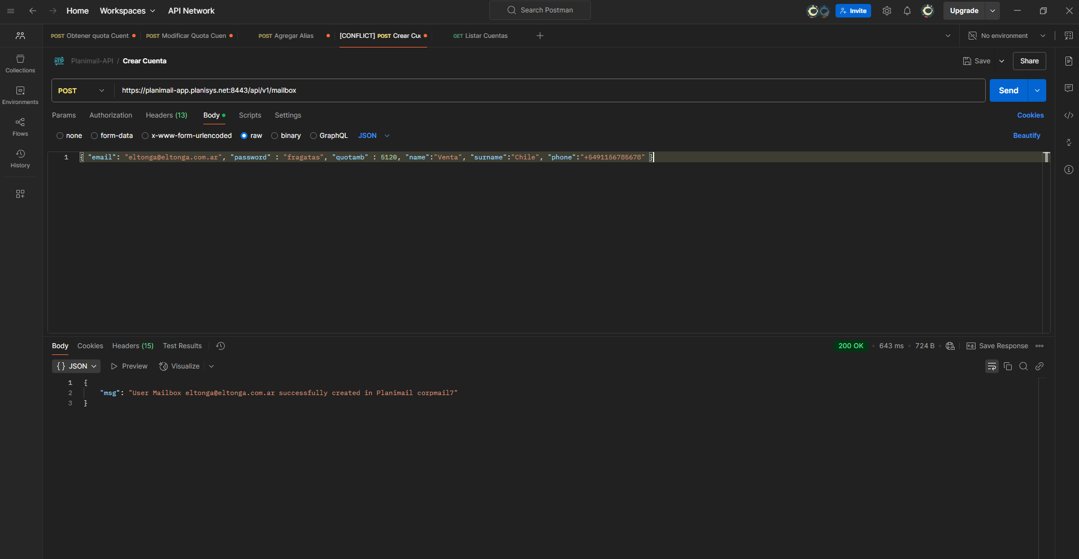Open the environment quick look icon
This screenshot has height=559, width=1079.
click(1069, 36)
